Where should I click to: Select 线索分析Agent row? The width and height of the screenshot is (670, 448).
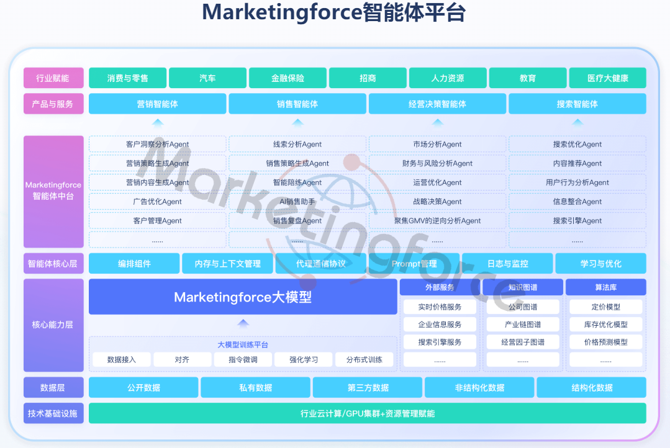[297, 145]
